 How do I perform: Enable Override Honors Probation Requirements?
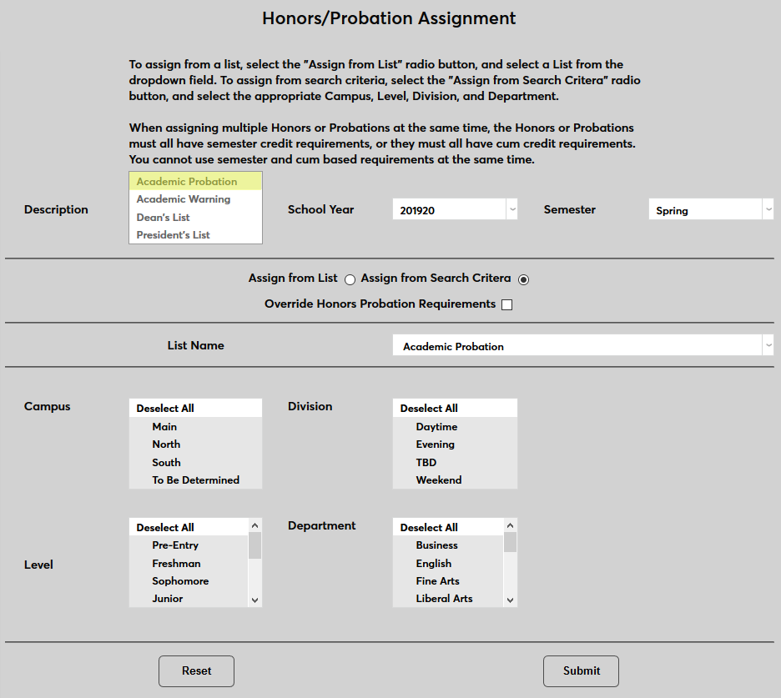pyautogui.click(x=506, y=304)
